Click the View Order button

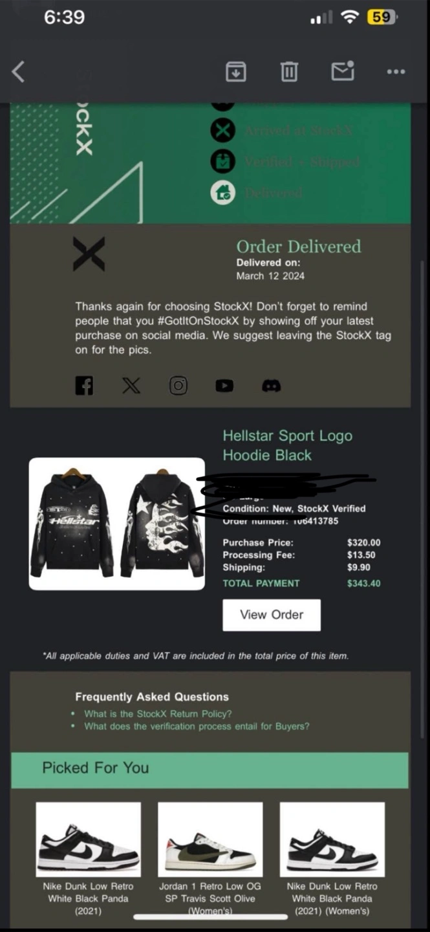272,615
